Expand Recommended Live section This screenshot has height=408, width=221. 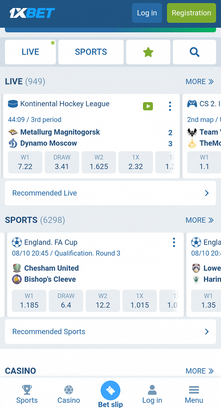[110, 193]
